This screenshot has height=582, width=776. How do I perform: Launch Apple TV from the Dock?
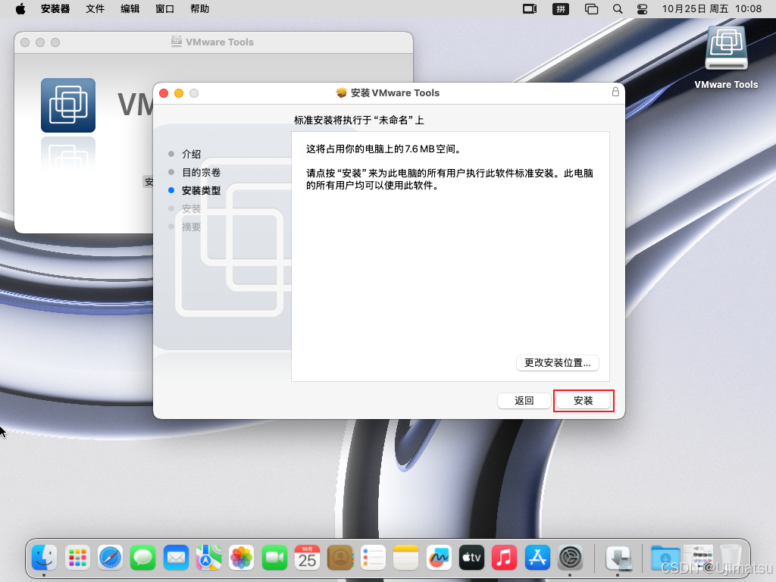coord(471,558)
